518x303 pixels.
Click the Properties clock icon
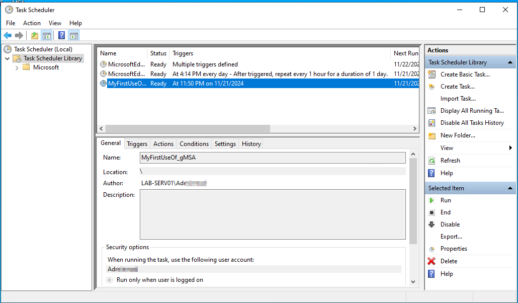pos(431,249)
